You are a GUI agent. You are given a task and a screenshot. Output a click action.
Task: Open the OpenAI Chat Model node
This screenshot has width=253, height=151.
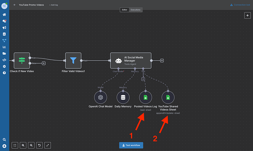tap(101, 97)
